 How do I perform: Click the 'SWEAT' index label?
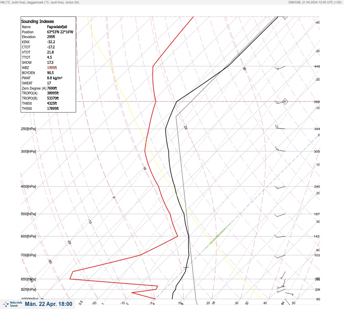coord(27,83)
